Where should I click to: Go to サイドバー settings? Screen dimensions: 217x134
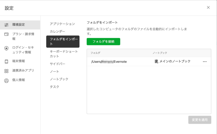[x=57, y=64]
